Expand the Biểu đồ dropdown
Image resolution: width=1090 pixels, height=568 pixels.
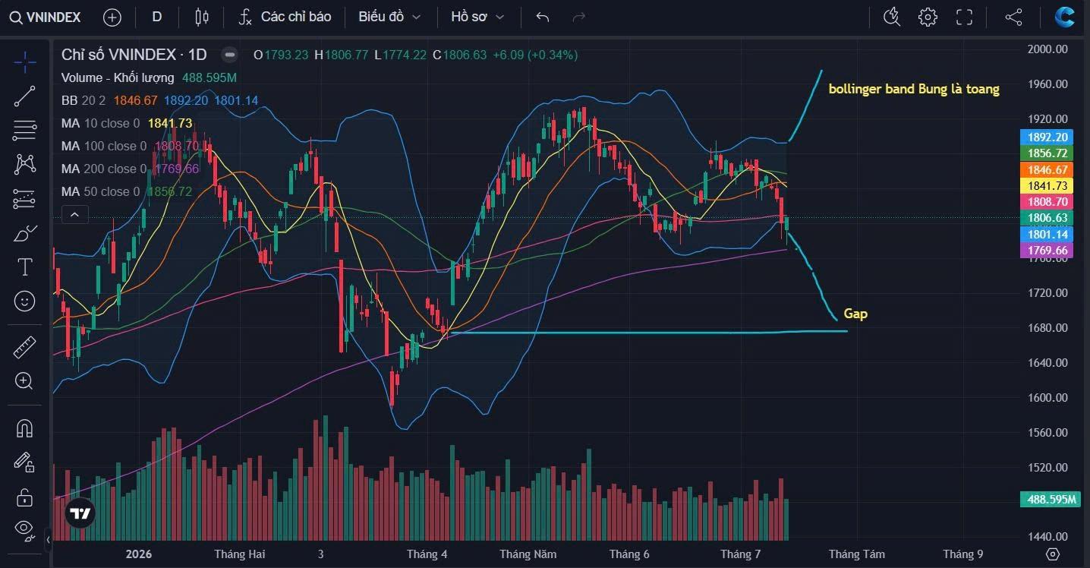pyautogui.click(x=389, y=17)
